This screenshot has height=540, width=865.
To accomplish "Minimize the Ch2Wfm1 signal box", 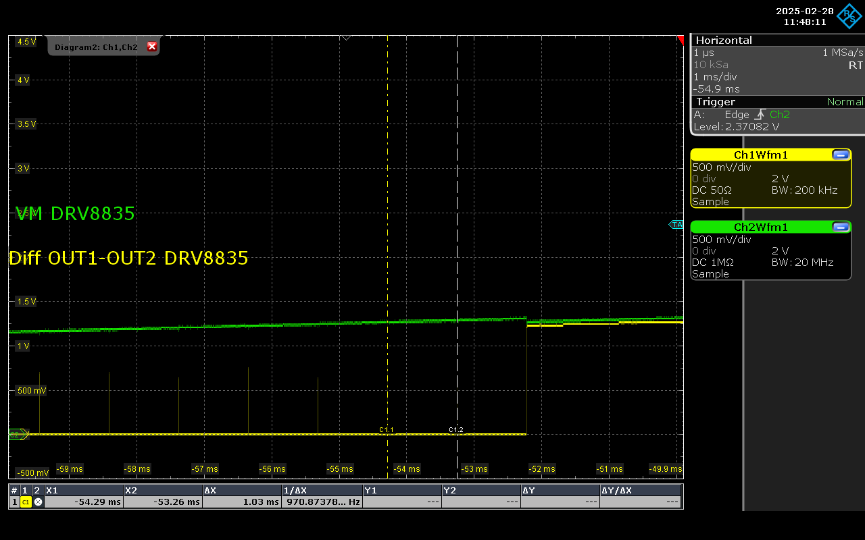I will [841, 227].
